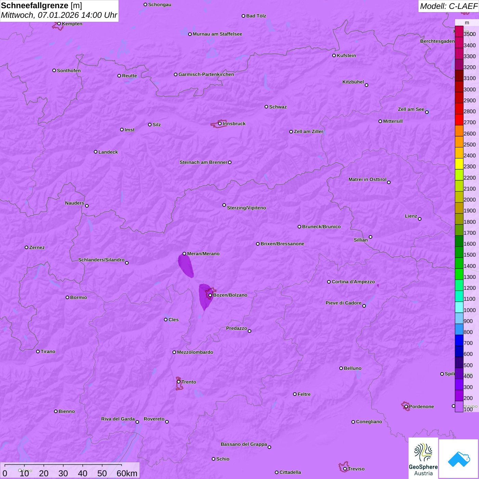Click the dark purple patch south of Meran

click(x=186, y=266)
